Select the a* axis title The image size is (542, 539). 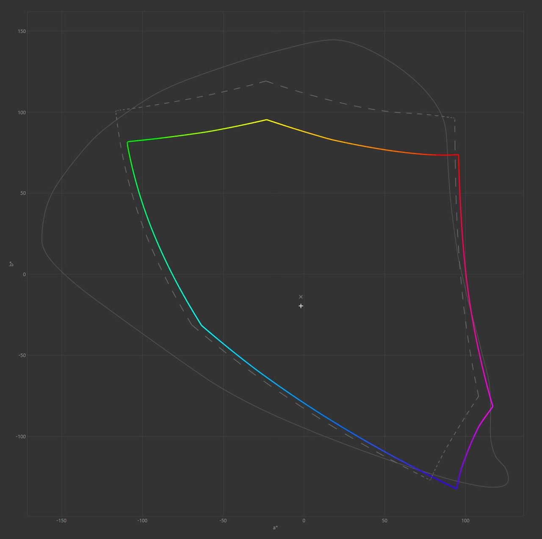point(275,528)
